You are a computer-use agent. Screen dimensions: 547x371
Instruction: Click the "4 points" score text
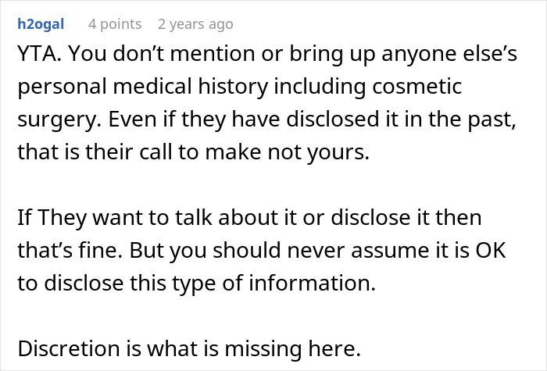click(115, 24)
